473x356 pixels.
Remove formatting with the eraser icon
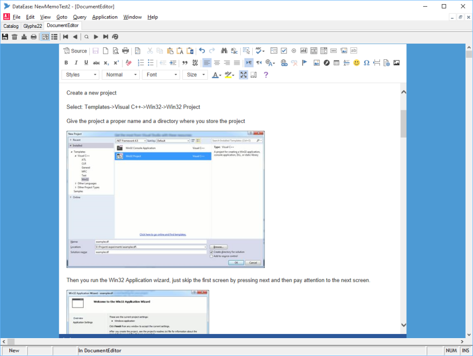click(x=129, y=62)
